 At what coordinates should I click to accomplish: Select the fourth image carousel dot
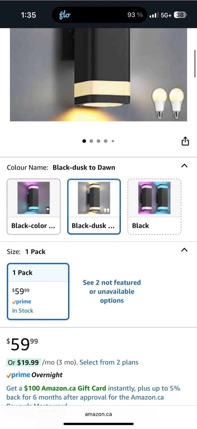pos(106,141)
